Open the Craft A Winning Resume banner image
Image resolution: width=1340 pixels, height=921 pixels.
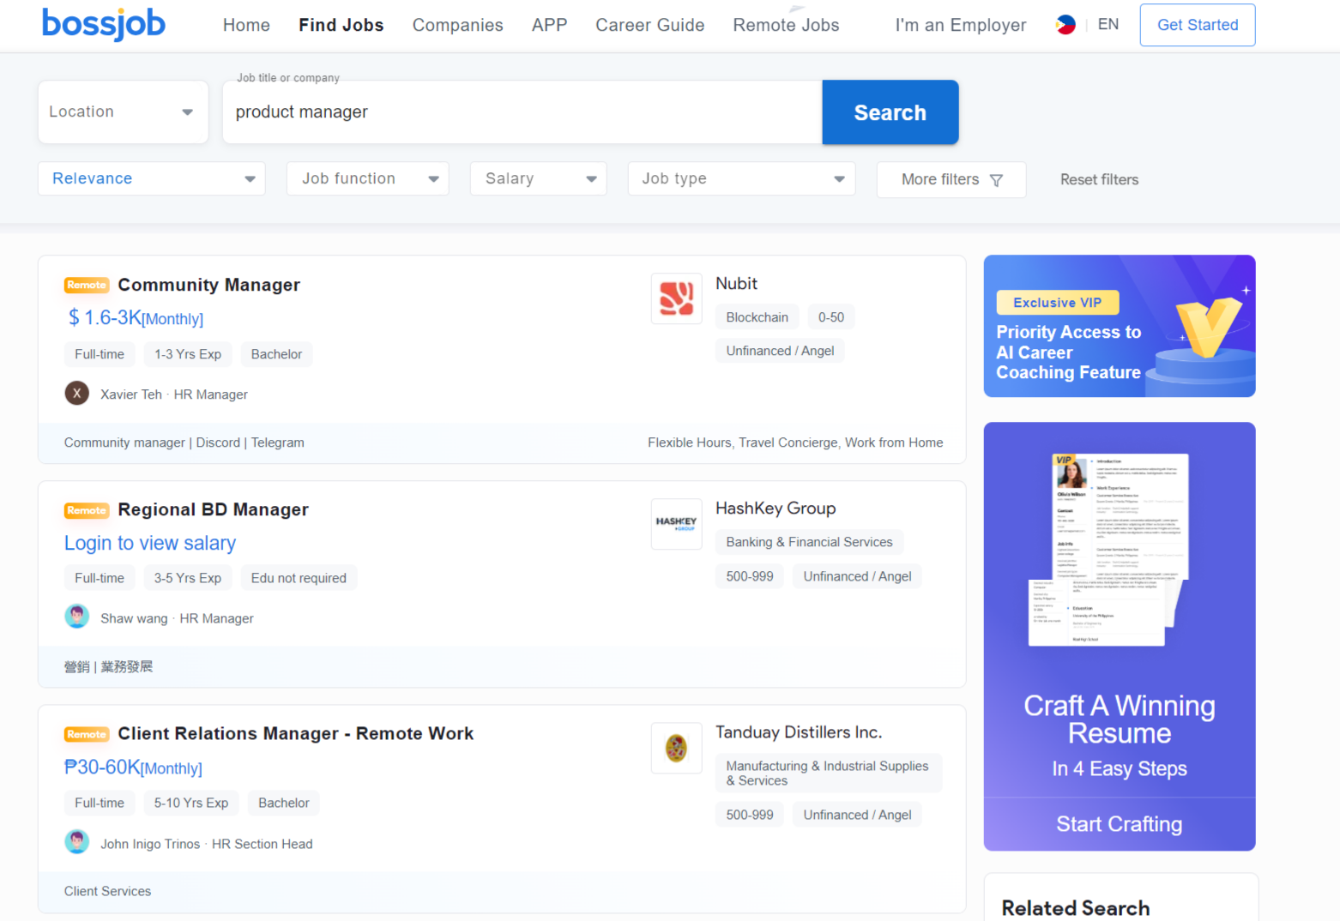coord(1120,636)
